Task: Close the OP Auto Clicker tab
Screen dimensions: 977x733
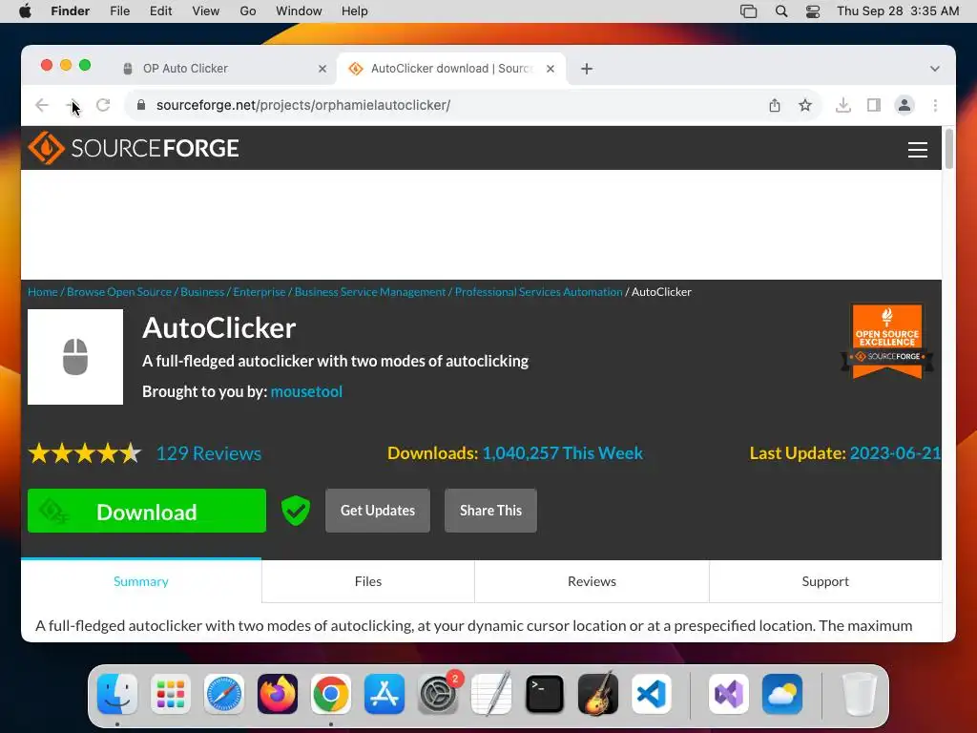Action: pos(322,69)
